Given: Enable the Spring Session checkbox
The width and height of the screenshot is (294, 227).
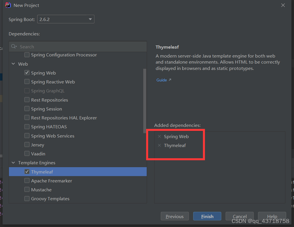Looking at the screenshot, I should point(27,109).
